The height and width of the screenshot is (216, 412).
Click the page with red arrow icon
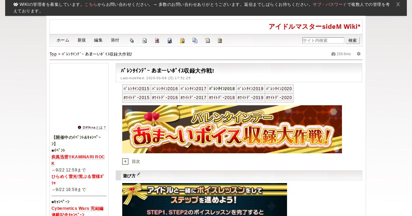pyautogui.click(x=157, y=40)
